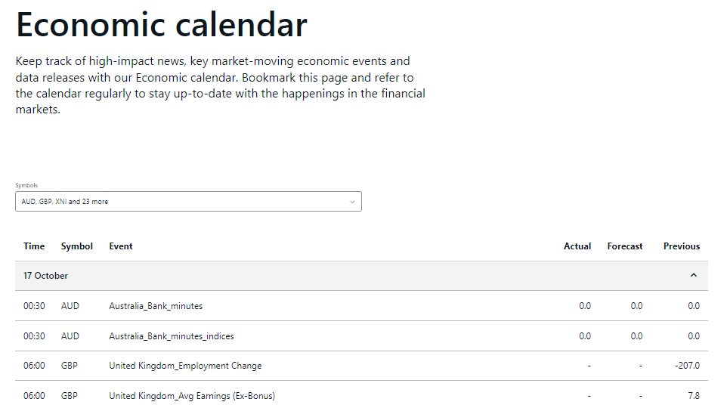The width and height of the screenshot is (727, 405).
Task: Click the Symbol column header
Action: (x=77, y=246)
